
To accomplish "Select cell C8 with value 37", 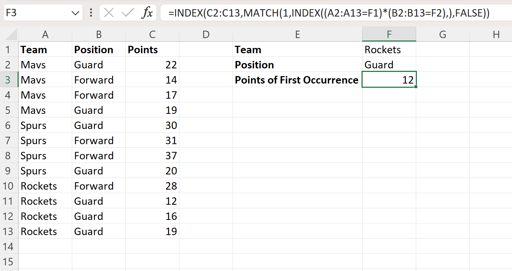I will coord(152,155).
